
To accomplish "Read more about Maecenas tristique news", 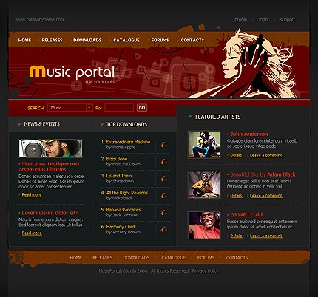I will pyautogui.click(x=32, y=195).
